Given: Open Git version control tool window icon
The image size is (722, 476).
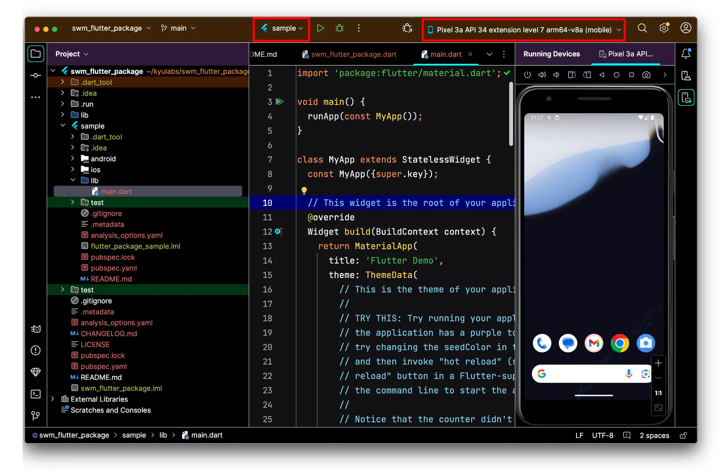Looking at the screenshot, I should click(36, 416).
